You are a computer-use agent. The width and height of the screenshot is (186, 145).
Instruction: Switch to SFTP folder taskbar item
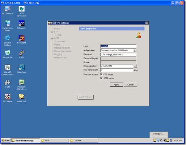(x=55, y=141)
